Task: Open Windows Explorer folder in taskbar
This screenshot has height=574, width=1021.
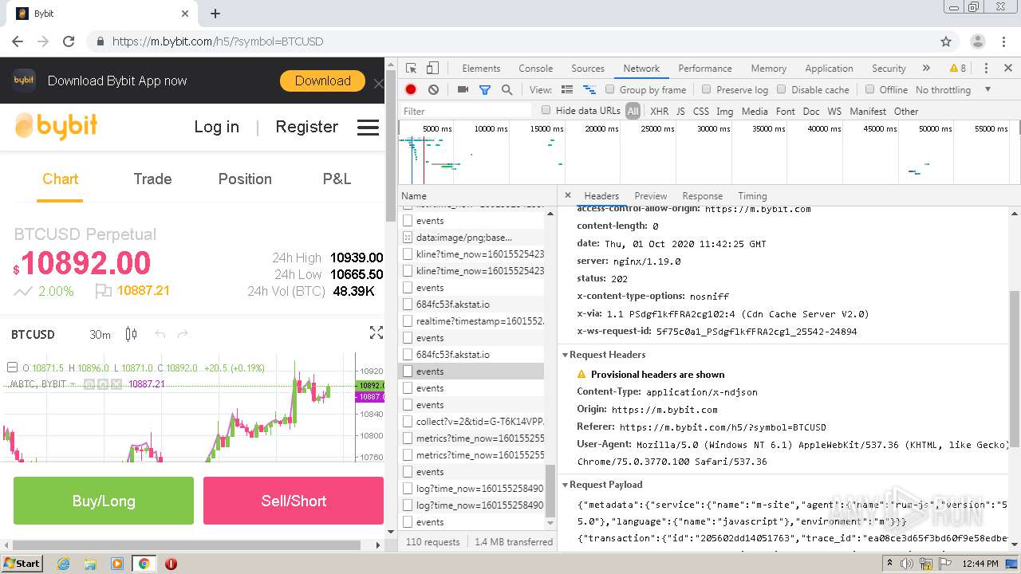Action: 90,564
